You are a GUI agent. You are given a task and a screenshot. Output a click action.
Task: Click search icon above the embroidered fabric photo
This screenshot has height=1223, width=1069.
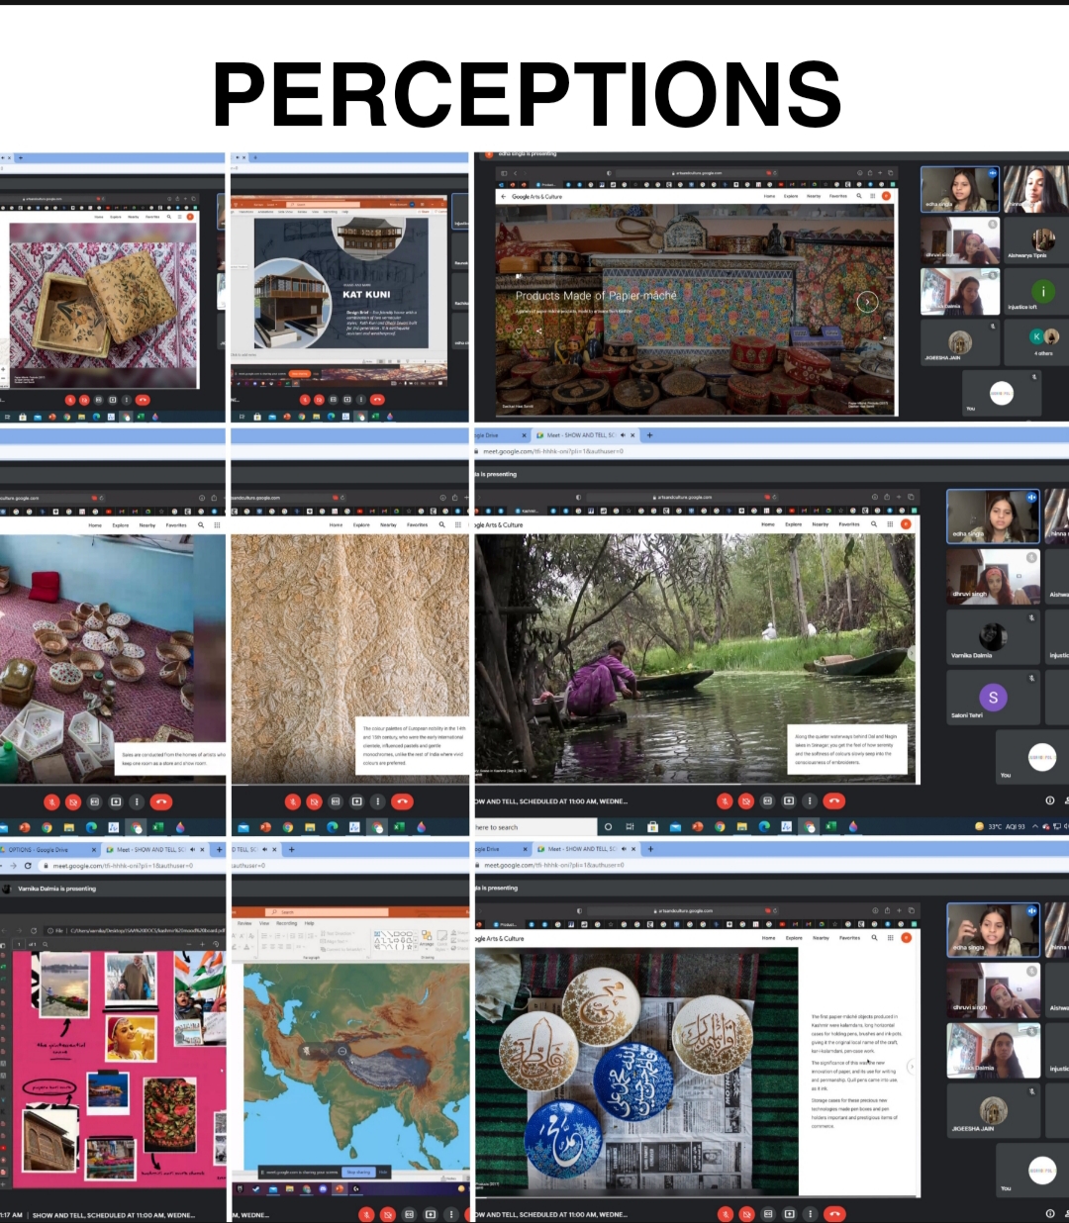click(441, 524)
